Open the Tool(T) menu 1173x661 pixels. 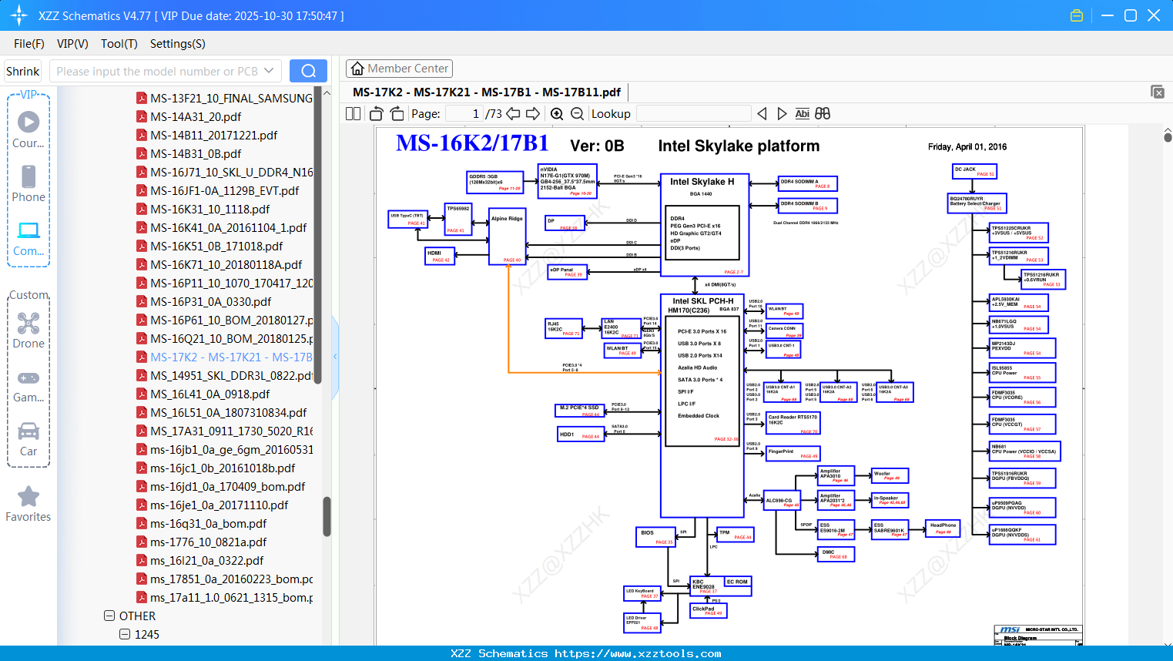[x=119, y=44]
